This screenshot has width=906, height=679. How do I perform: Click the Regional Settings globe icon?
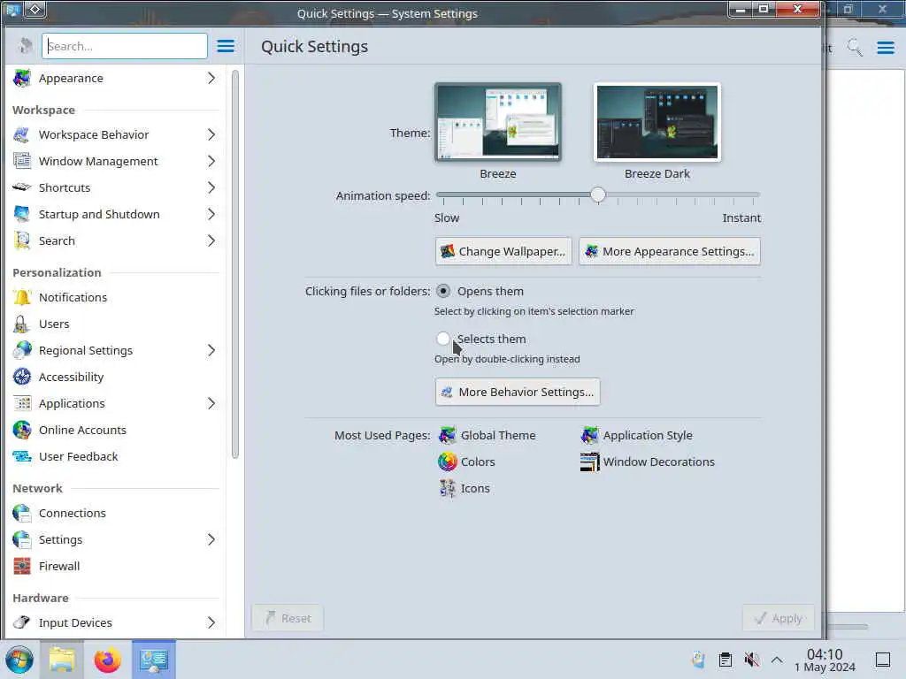point(22,350)
